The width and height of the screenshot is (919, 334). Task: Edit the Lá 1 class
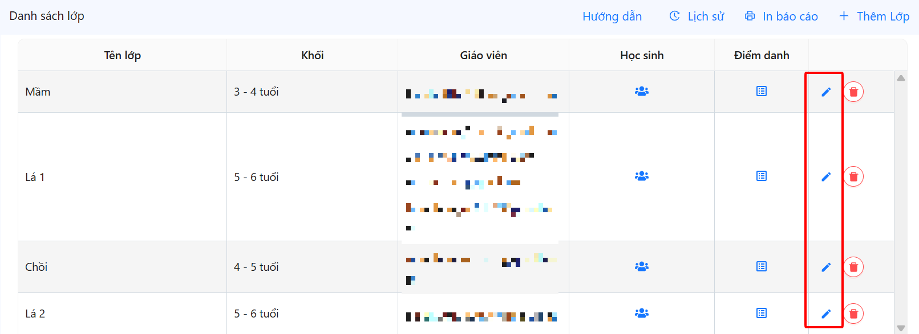pos(825,176)
